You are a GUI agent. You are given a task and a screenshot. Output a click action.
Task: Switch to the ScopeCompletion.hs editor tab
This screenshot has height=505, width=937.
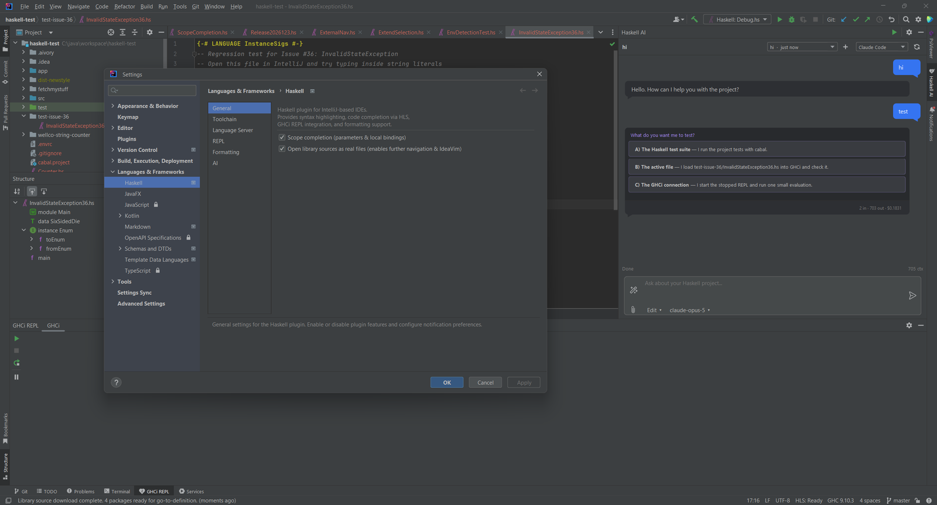[202, 32]
